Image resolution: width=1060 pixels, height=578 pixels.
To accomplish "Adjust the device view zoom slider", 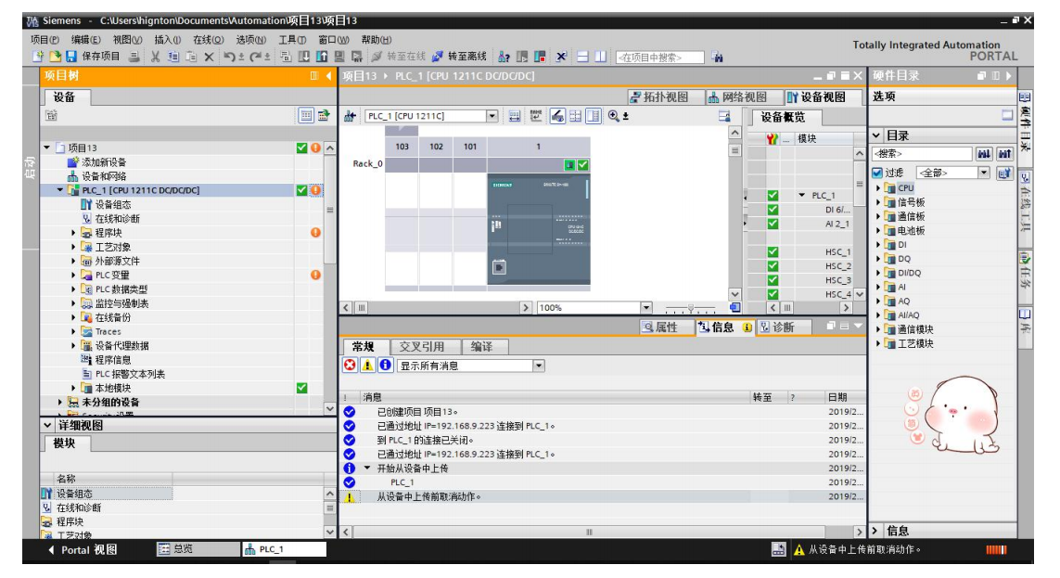I will pyautogui.click(x=691, y=308).
